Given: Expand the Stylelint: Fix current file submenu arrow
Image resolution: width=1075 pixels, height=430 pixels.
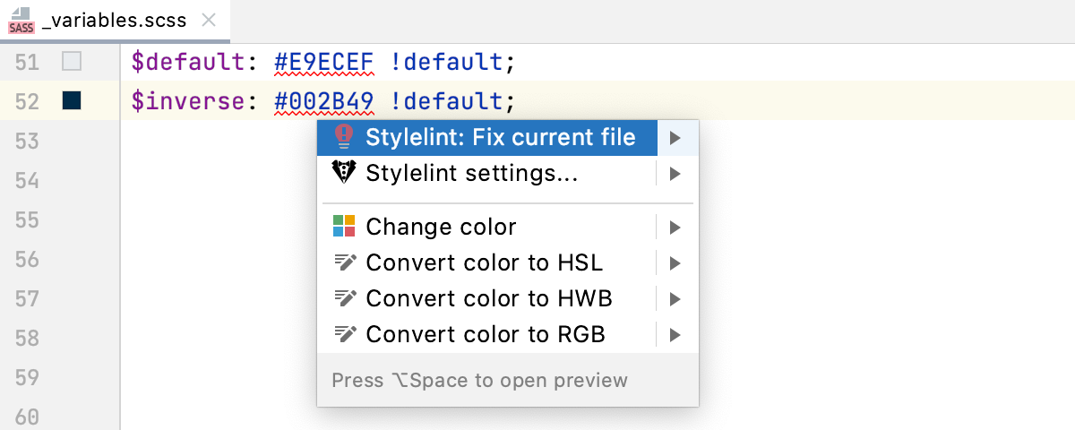Looking at the screenshot, I should (675, 137).
